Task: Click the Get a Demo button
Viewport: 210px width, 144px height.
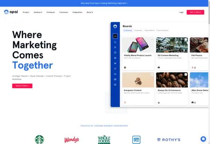Action: tap(195, 12)
